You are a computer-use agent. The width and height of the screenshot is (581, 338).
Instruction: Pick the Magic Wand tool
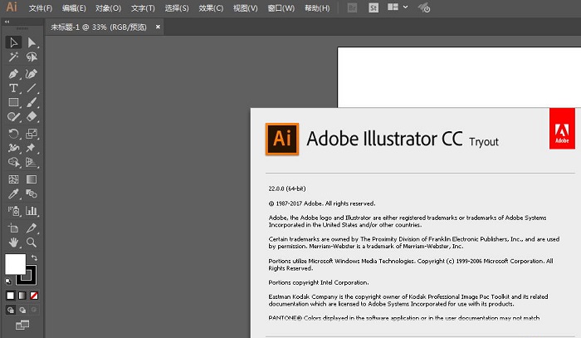14,57
